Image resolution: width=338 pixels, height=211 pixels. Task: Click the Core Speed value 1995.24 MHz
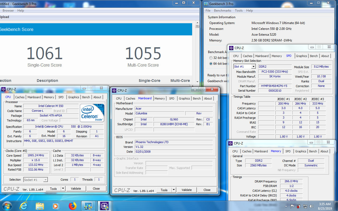(x=36, y=156)
